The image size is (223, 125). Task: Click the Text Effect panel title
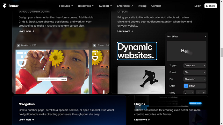[x=172, y=36]
